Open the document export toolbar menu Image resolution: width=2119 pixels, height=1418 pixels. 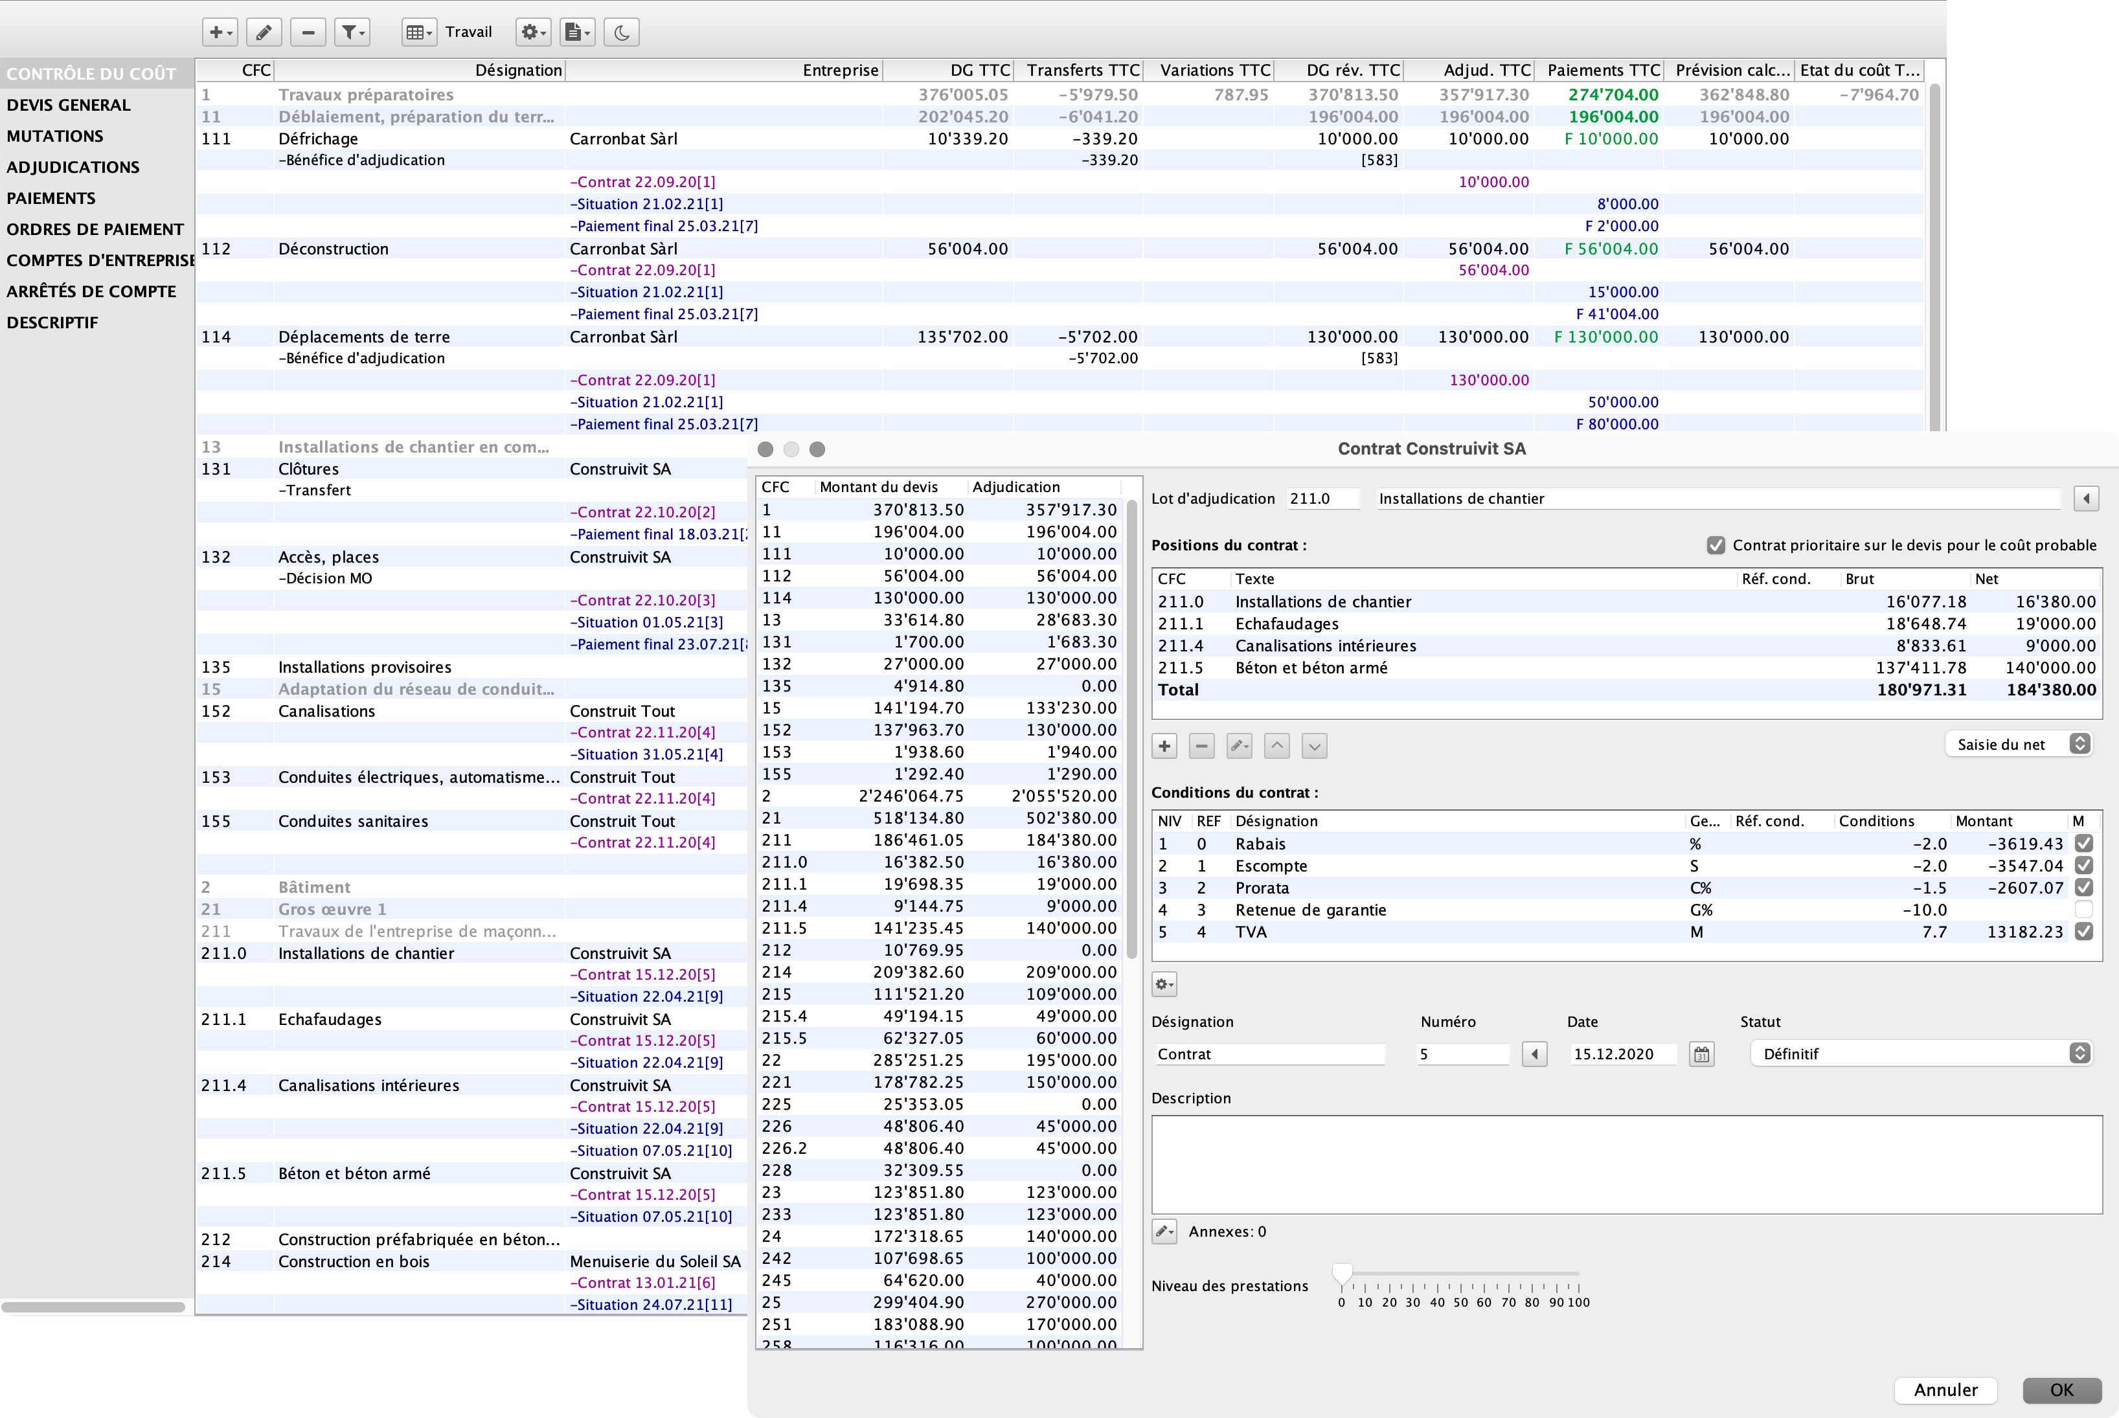pyautogui.click(x=577, y=32)
